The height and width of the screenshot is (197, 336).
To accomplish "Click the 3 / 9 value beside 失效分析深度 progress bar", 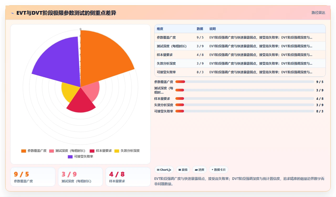I will tap(320, 105).
